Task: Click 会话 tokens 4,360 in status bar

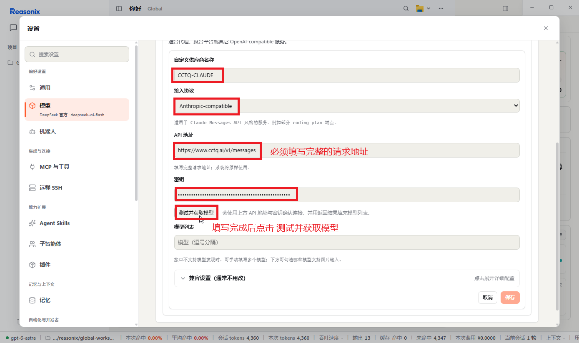Action: click(x=238, y=338)
